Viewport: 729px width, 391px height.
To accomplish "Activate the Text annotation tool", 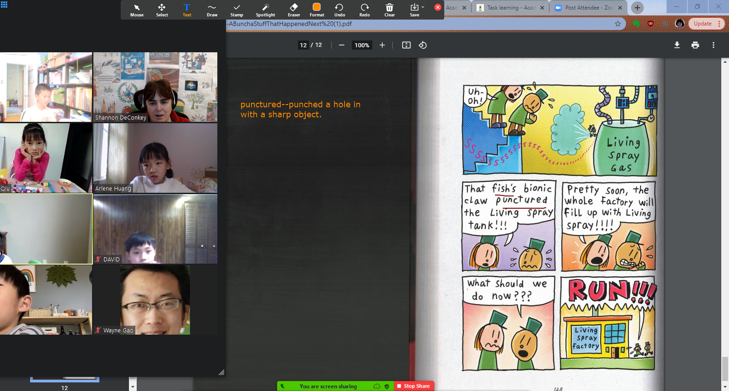I will 187,10.
